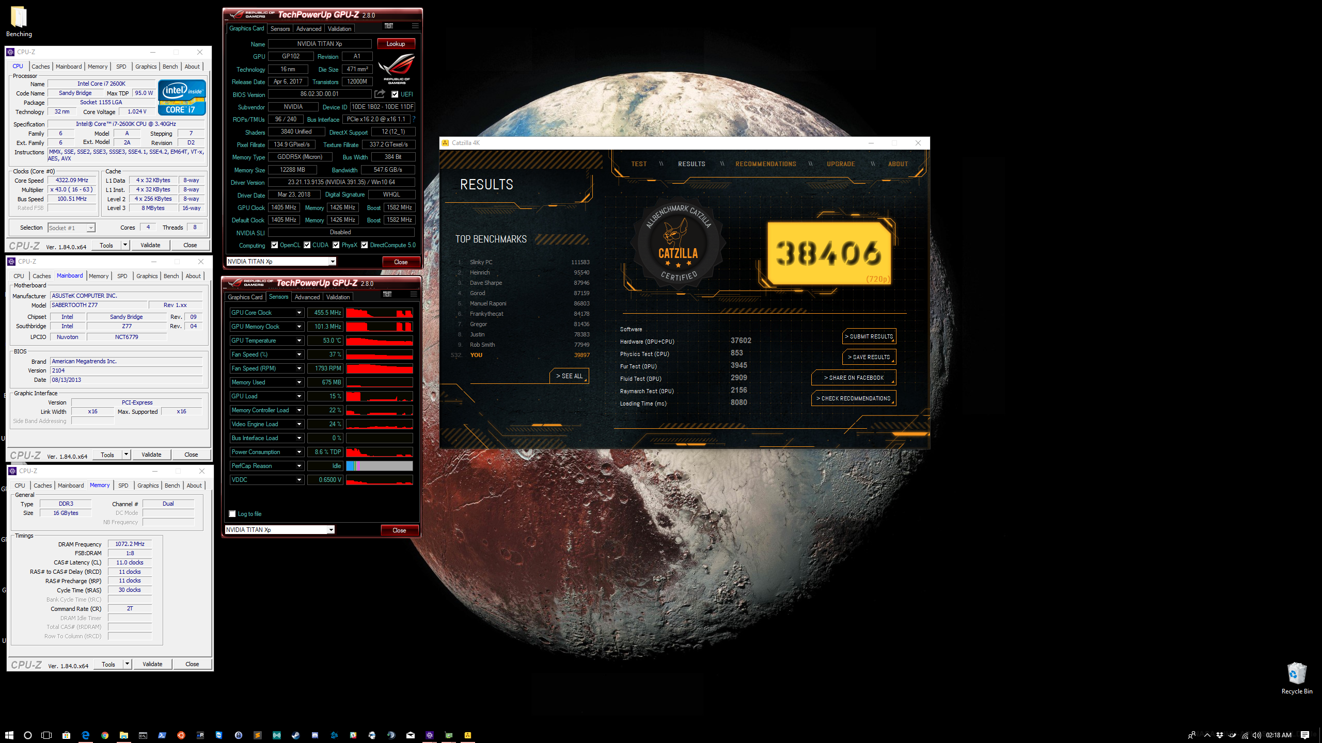Open Discord from taskbar
Viewport: 1322px width, 743px height.
point(315,735)
